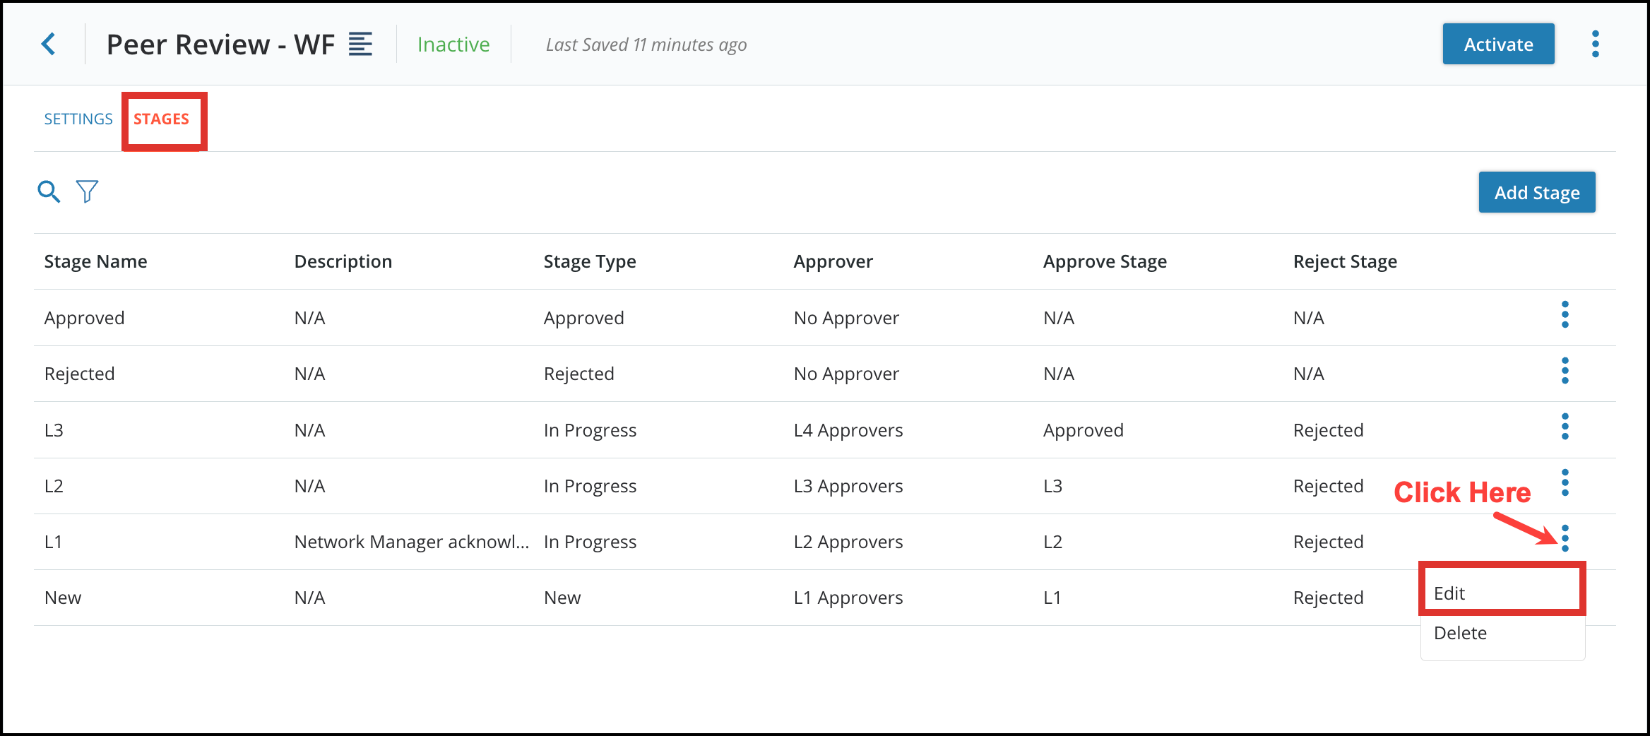
Task: Click the L4 Approvers cell
Action: pyautogui.click(x=848, y=430)
